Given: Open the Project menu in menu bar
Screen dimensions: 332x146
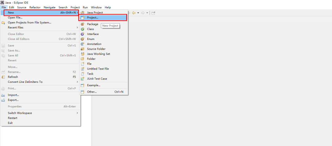Looking at the screenshot, I should (x=75, y=7).
